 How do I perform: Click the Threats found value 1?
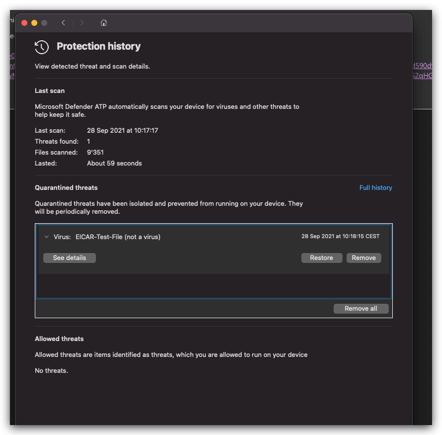[x=88, y=142]
